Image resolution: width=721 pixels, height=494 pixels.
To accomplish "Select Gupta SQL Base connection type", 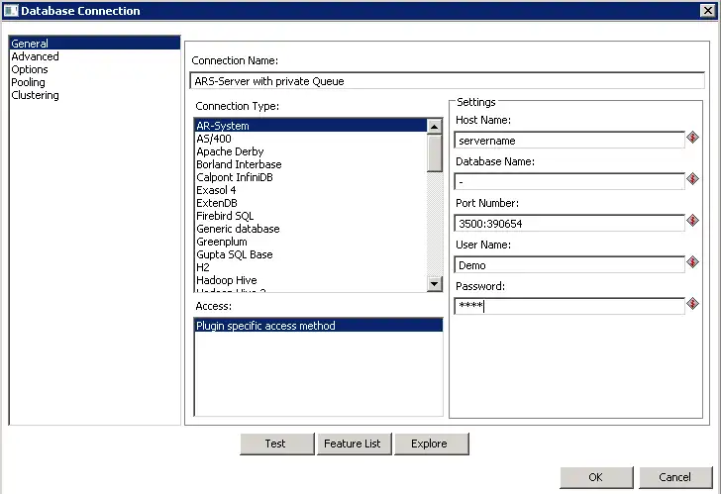I will 311,254.
